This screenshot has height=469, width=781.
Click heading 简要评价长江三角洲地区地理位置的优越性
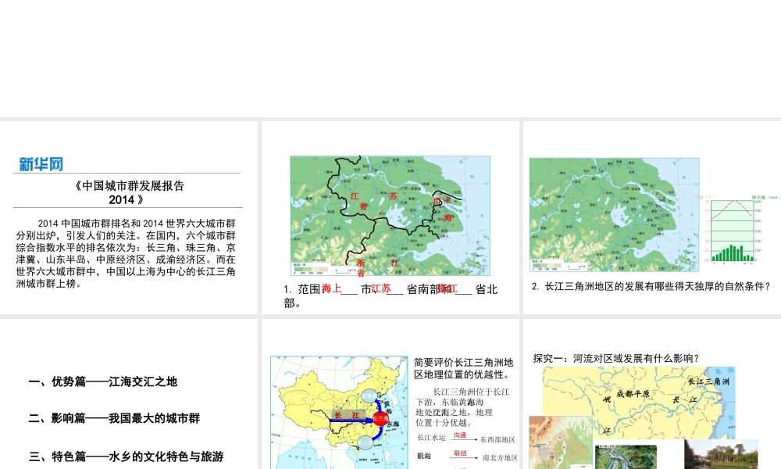pos(463,368)
